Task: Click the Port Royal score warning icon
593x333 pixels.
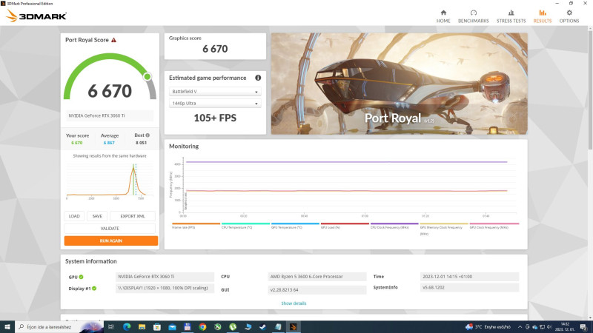Action: (114, 40)
